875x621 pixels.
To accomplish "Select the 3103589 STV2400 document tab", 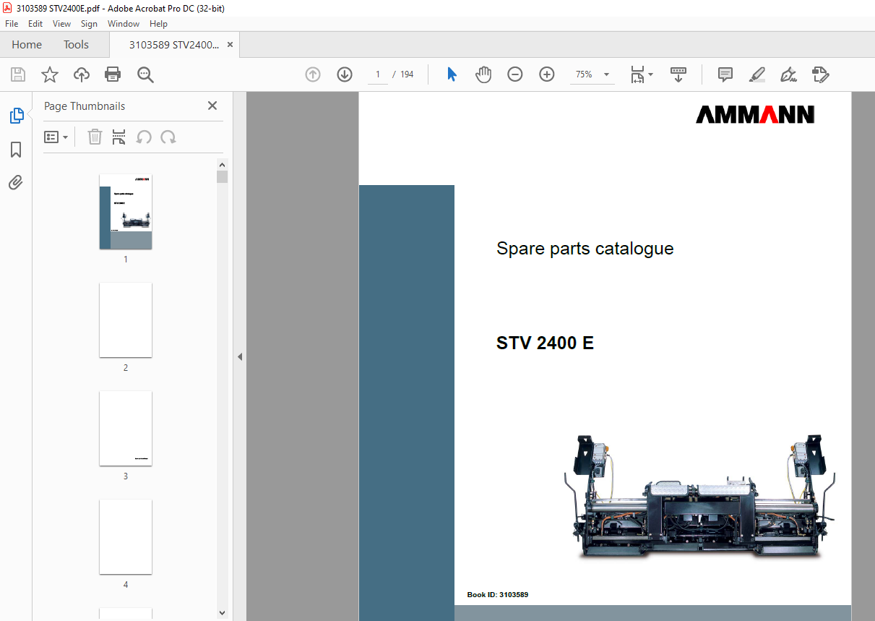I will pos(174,45).
